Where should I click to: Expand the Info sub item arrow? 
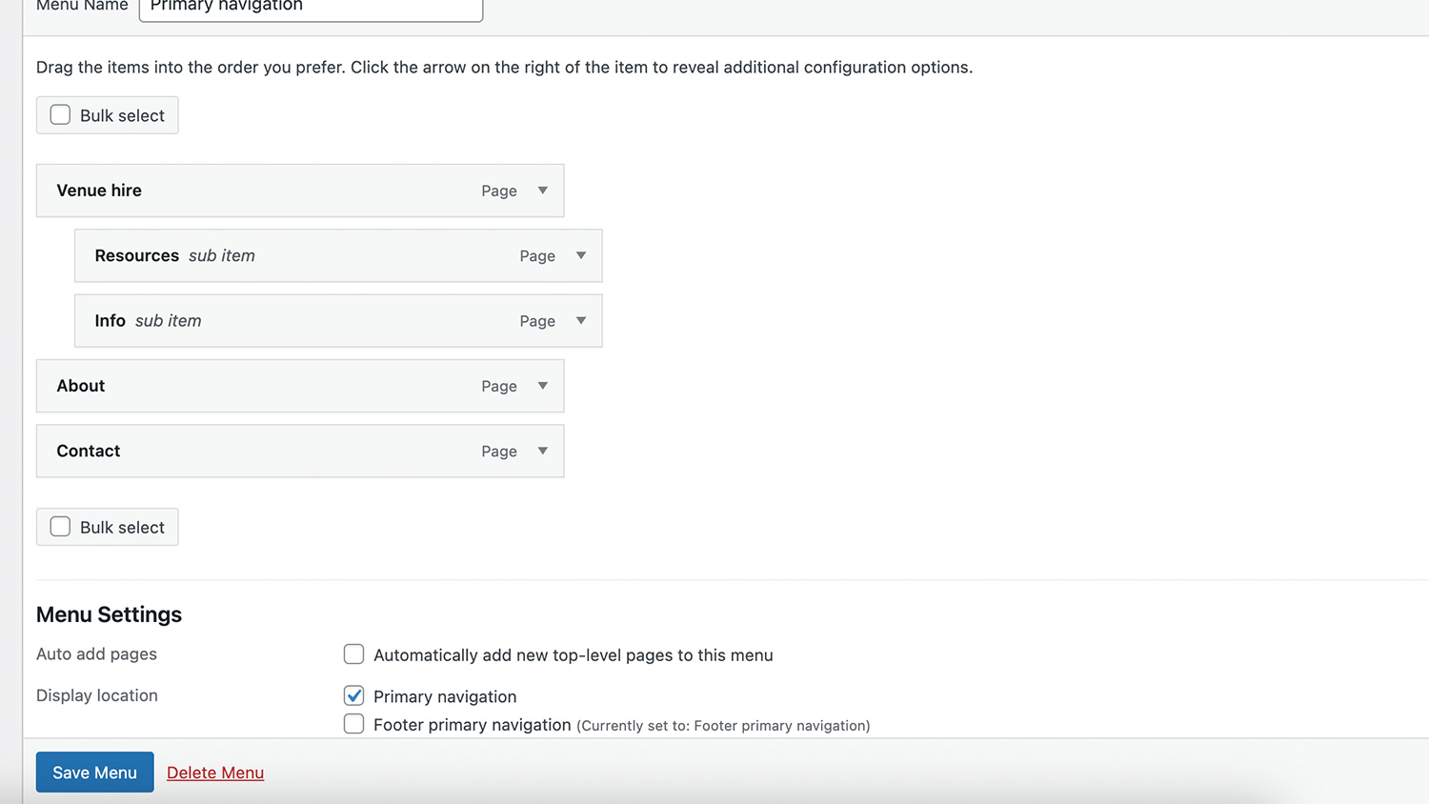(580, 321)
